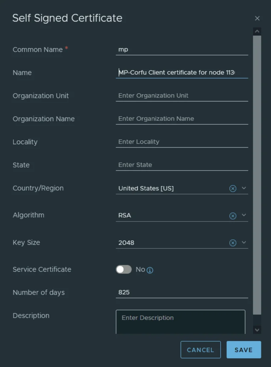Screen dimensions: 271x367
Task: Click the Description label
Action: pyautogui.click(x=31, y=315)
